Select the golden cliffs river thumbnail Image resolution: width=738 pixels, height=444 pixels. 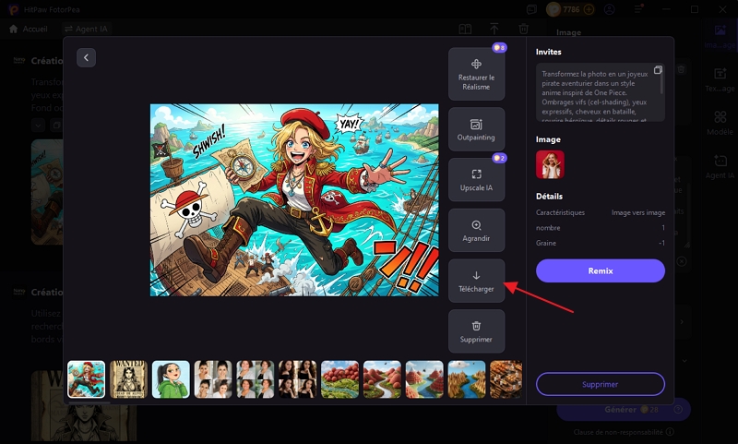[x=467, y=379]
